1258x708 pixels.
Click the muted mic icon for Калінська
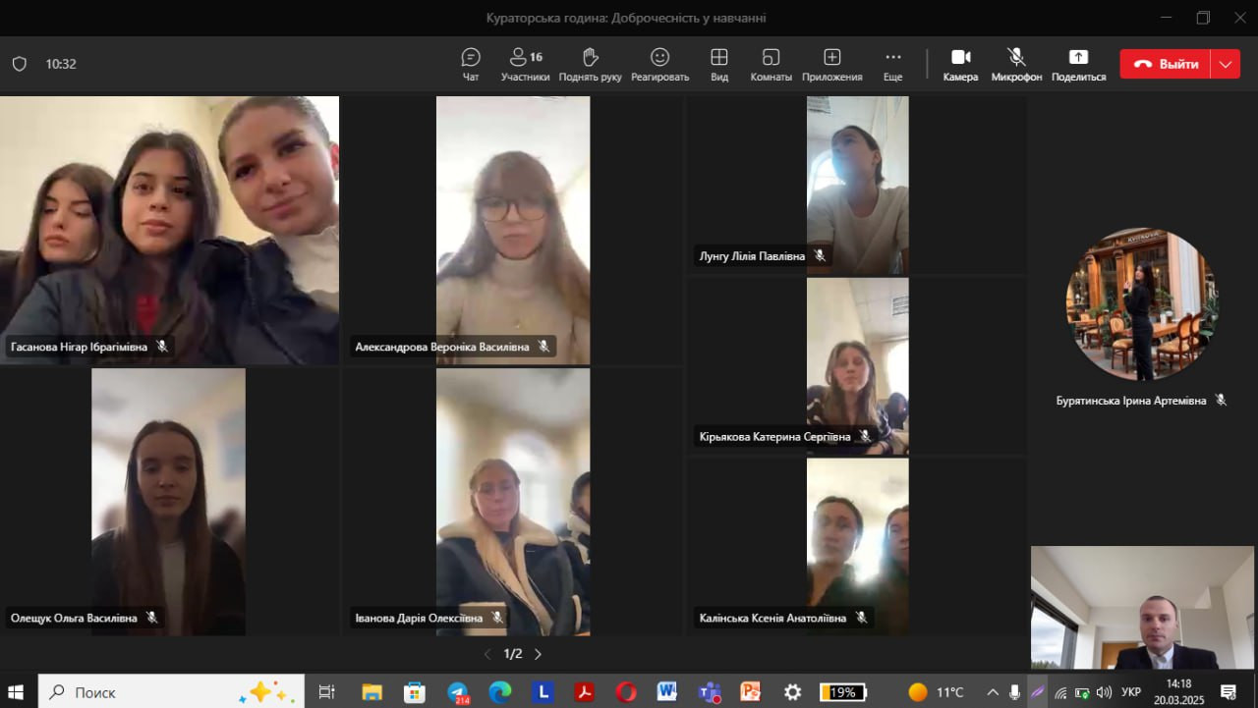[861, 618]
